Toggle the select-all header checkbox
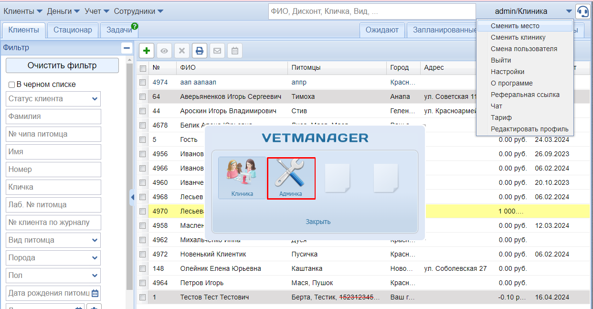Viewport: 593px width, 309px height. pyautogui.click(x=142, y=68)
